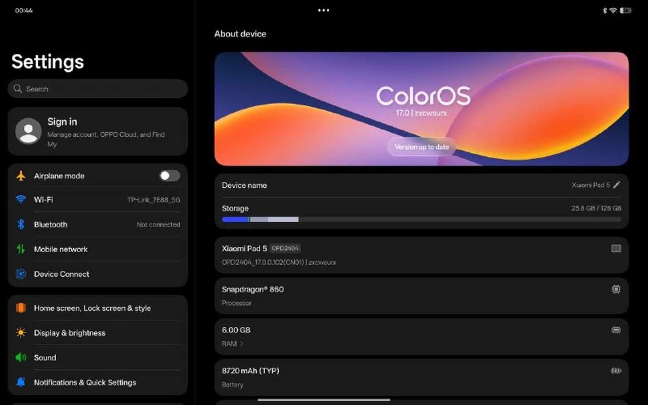Click the battery indicator in status bar

click(x=625, y=10)
